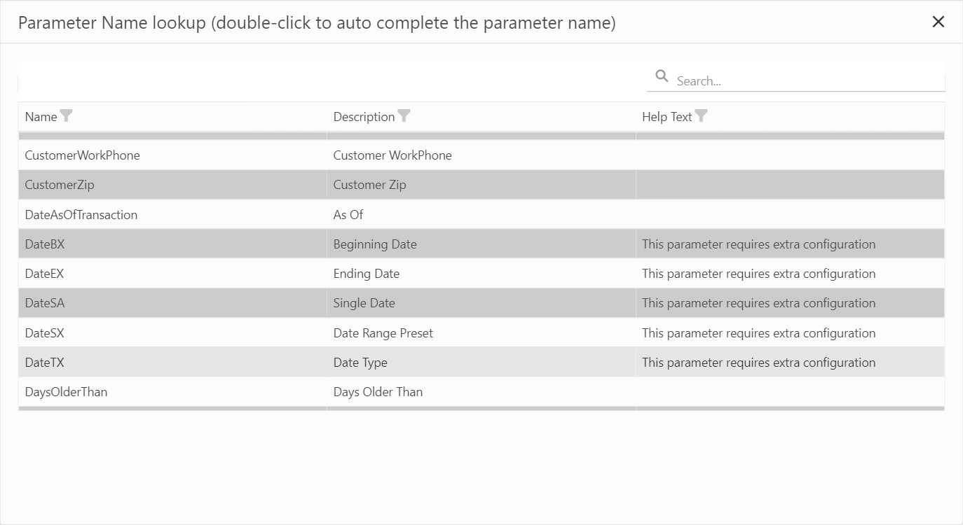This screenshot has width=963, height=525.
Task: Click the extra configuration help text for DateBX
Action: 758,244
